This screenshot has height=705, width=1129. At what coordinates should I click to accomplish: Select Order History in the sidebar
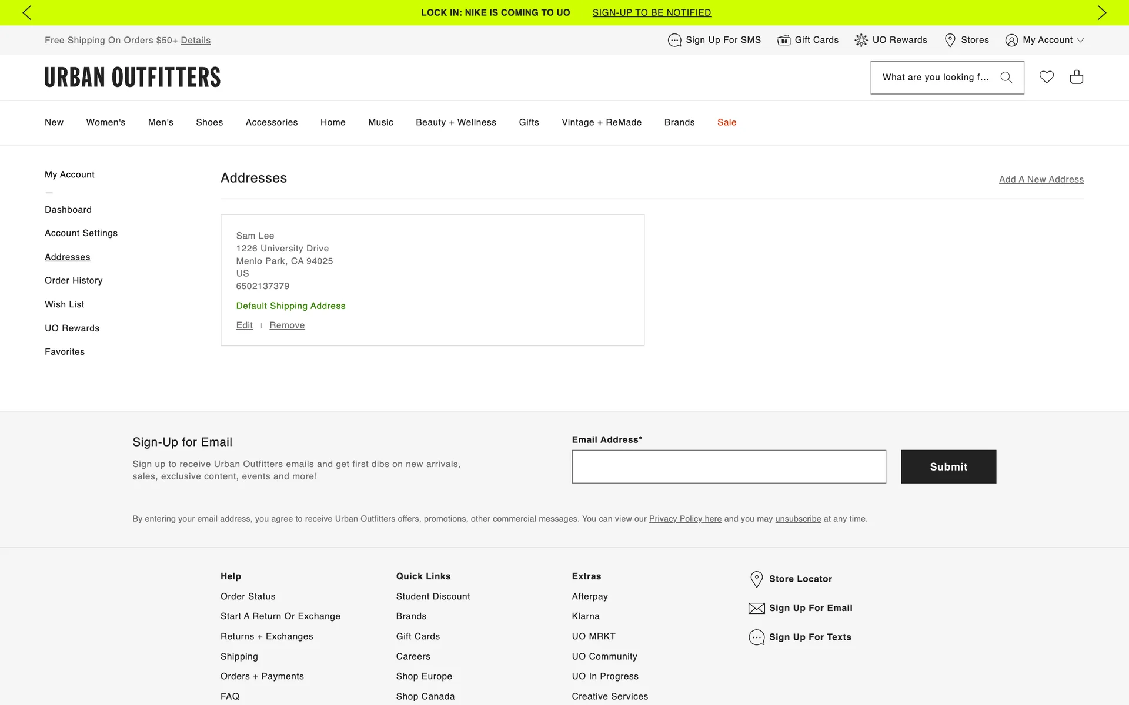[x=74, y=281]
